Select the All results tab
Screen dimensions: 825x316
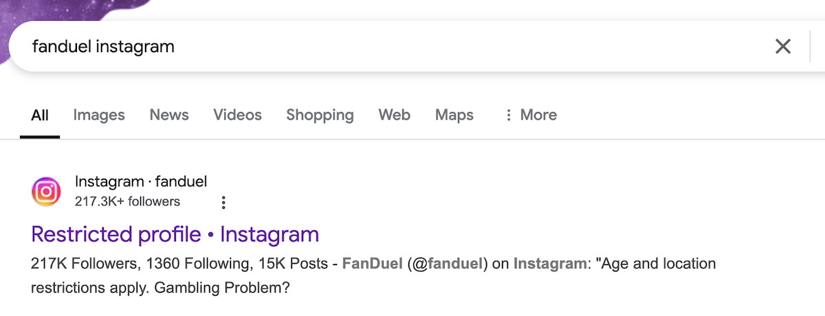40,115
